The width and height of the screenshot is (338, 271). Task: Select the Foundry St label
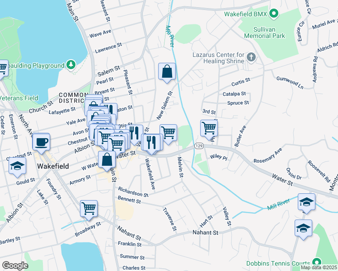(54, 189)
